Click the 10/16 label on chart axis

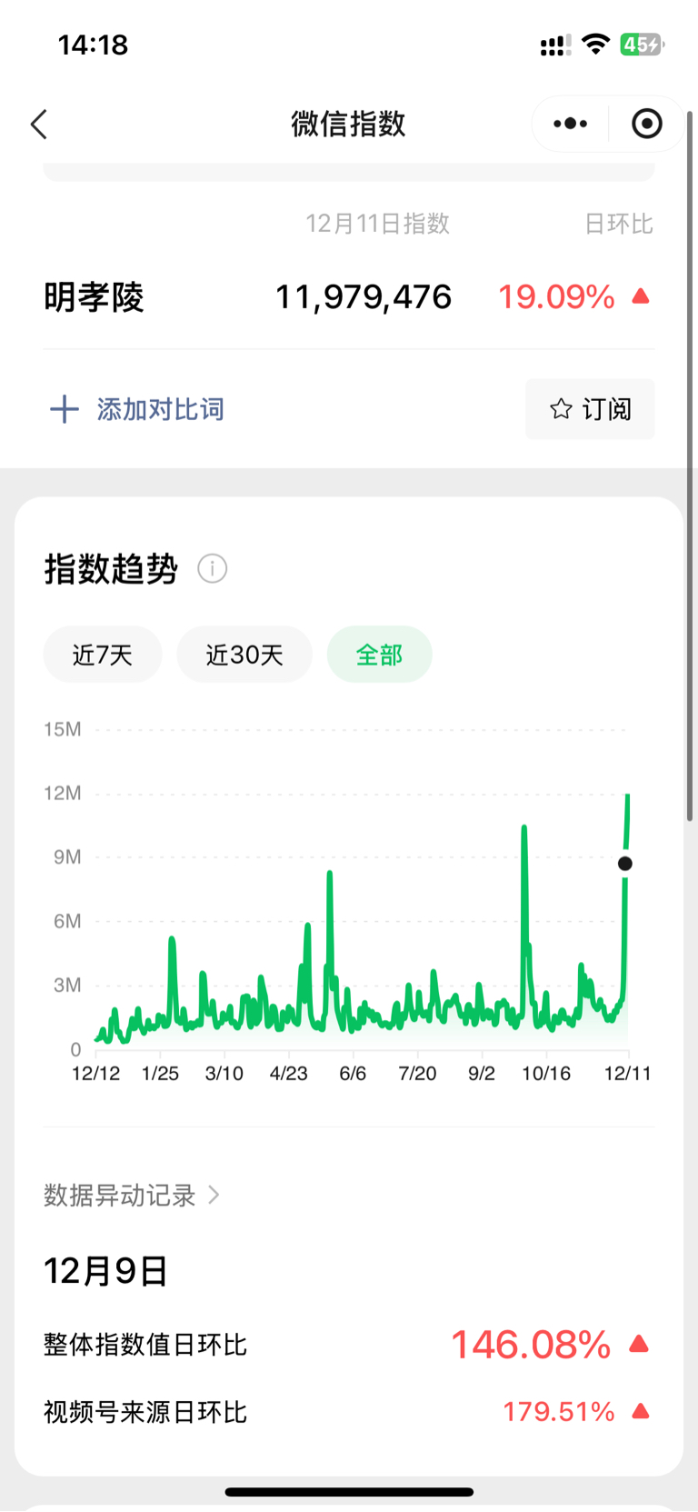546,1074
